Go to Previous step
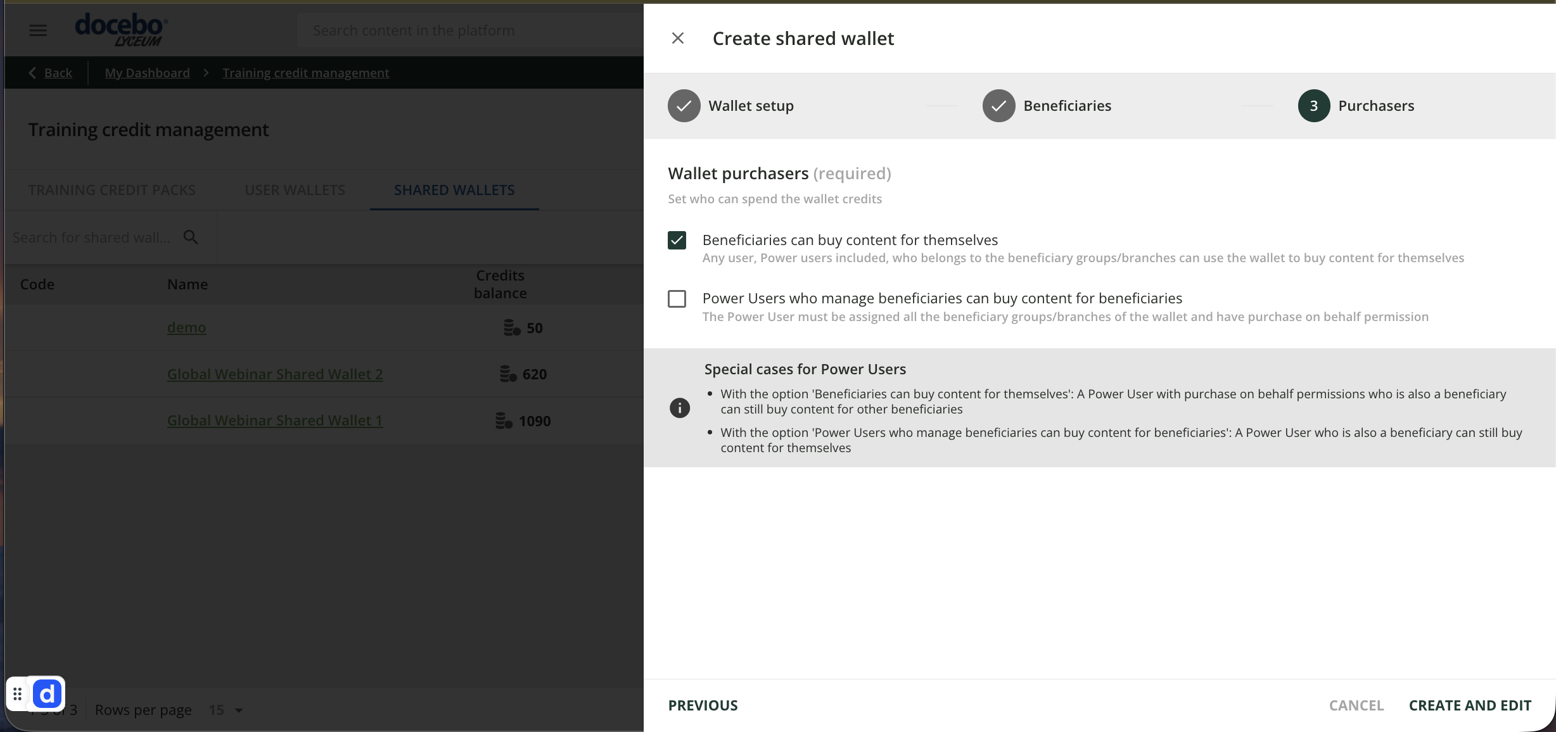 tap(703, 705)
